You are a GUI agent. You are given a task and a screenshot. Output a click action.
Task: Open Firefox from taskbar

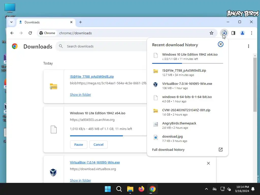point(141,189)
